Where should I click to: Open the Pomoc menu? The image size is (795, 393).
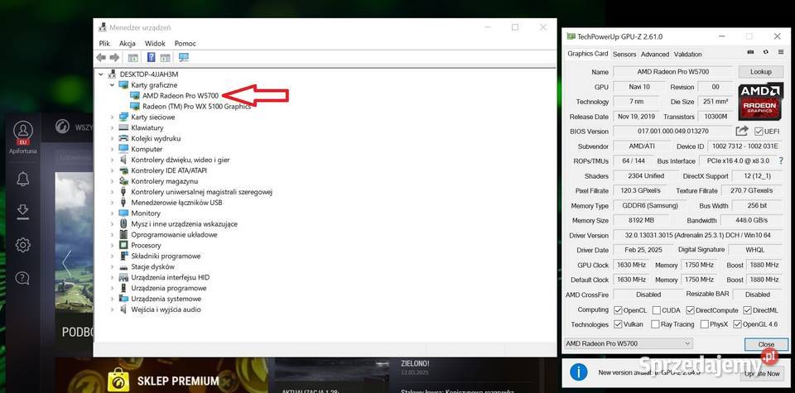tap(185, 44)
